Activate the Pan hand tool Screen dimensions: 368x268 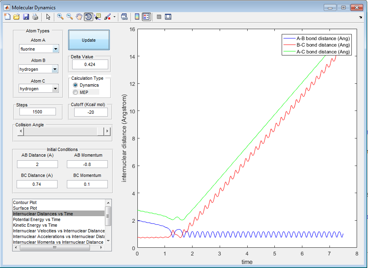79,17
